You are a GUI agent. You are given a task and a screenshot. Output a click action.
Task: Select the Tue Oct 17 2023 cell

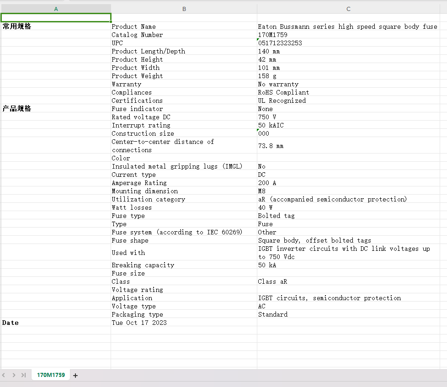pos(184,322)
